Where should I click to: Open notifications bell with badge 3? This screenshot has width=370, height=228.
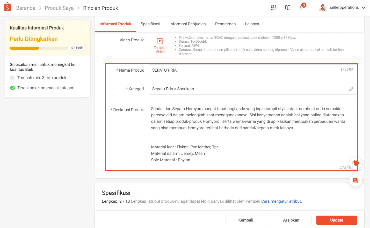pos(301,8)
